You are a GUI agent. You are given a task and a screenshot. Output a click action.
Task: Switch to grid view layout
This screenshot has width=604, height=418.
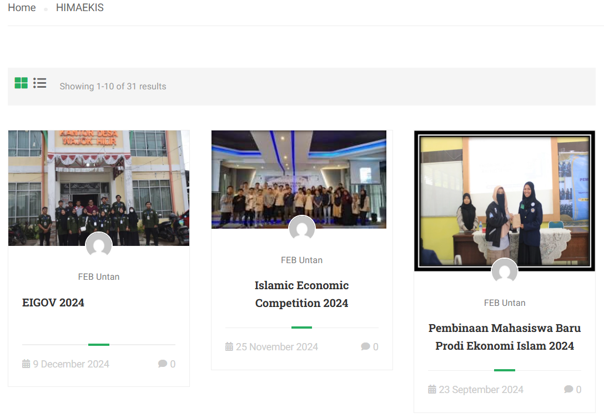[x=21, y=83]
